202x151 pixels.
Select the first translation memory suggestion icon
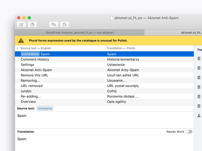click(x=199, y=59)
